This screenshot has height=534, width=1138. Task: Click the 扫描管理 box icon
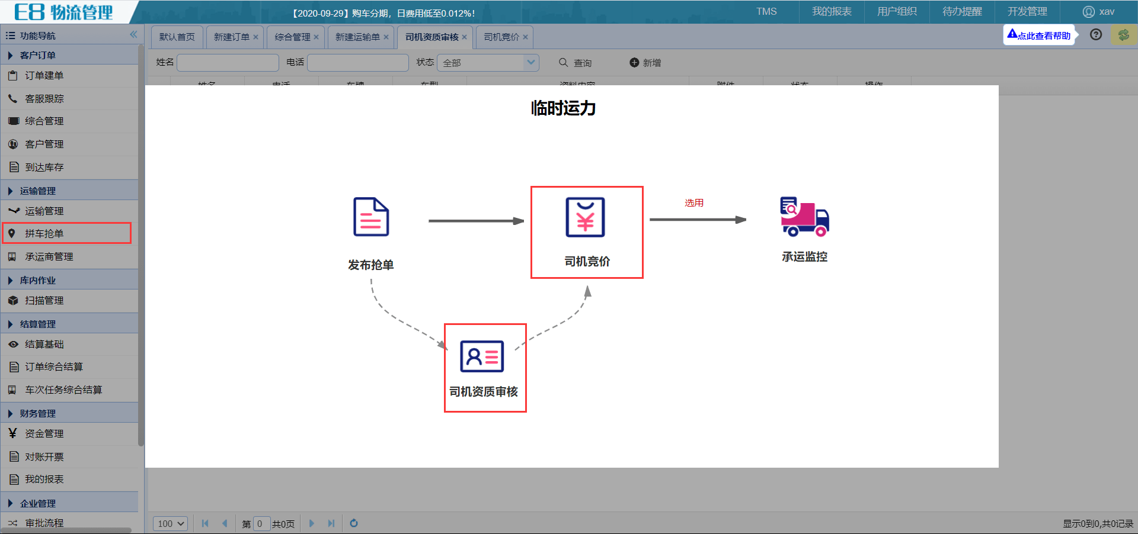tap(13, 300)
